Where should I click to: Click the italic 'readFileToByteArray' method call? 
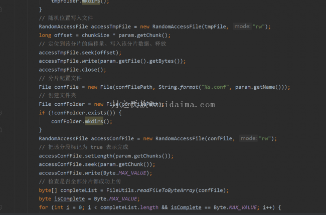(x=166, y=190)
